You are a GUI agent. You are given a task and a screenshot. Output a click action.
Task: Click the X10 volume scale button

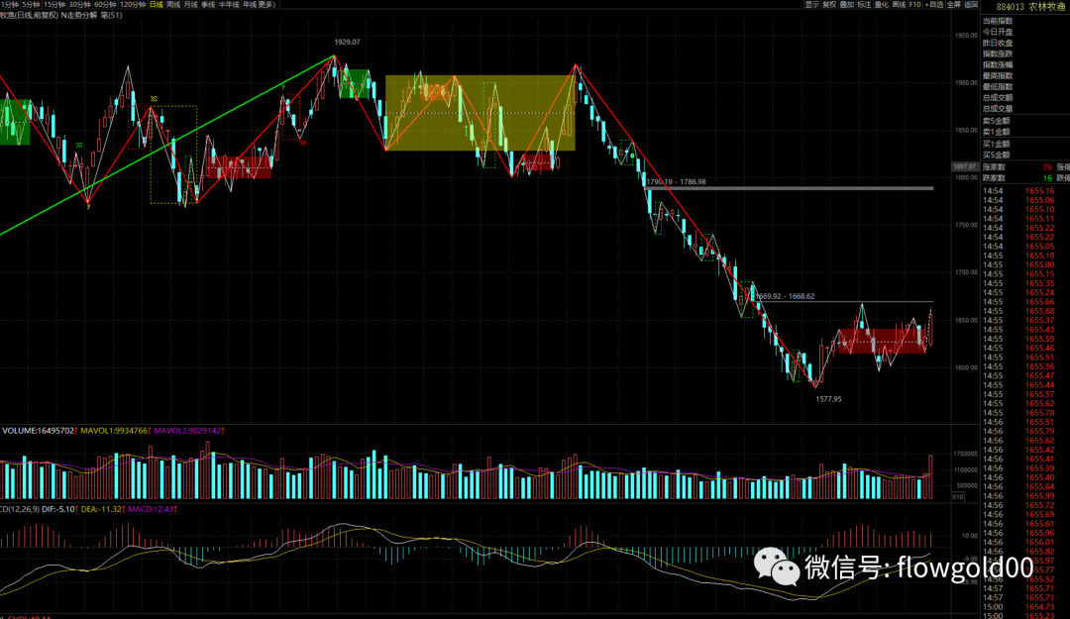coord(957,497)
